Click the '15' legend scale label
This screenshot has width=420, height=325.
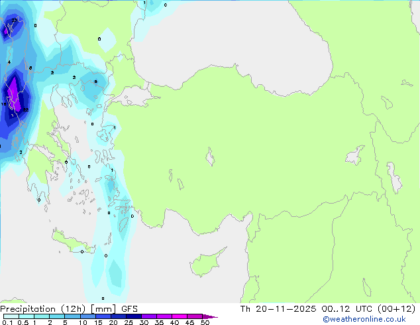98,322
